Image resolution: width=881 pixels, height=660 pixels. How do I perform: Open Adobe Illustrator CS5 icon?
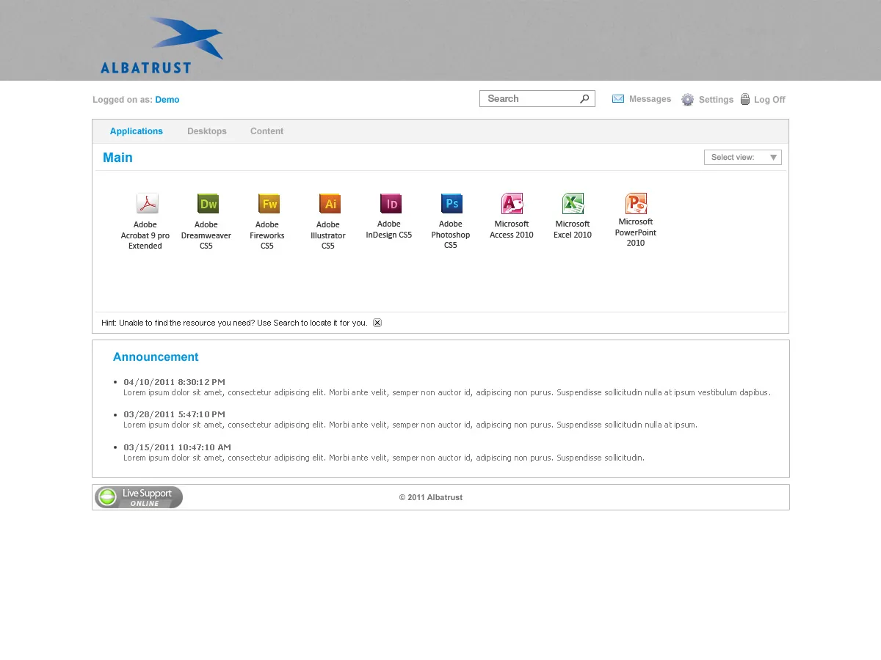(x=330, y=203)
